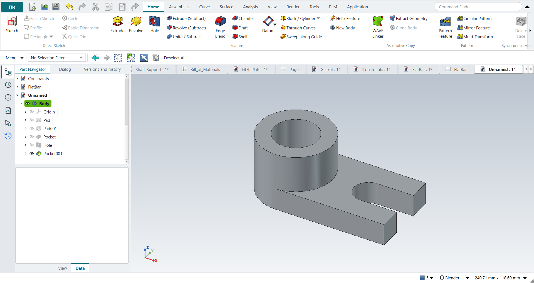The height and width of the screenshot is (283, 534).
Task: Collapse the Unnamed tree node
Action: 17,95
